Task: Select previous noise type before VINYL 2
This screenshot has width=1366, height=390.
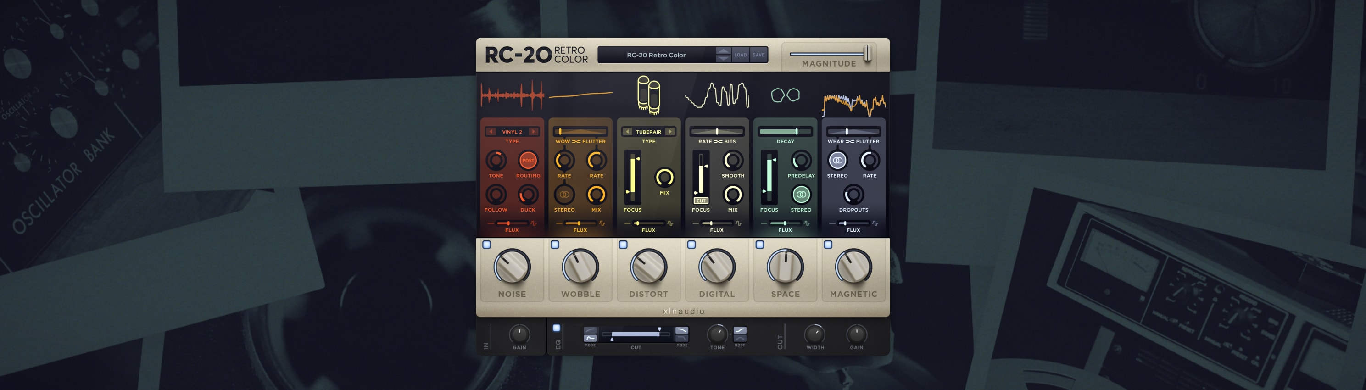Action: coord(491,131)
